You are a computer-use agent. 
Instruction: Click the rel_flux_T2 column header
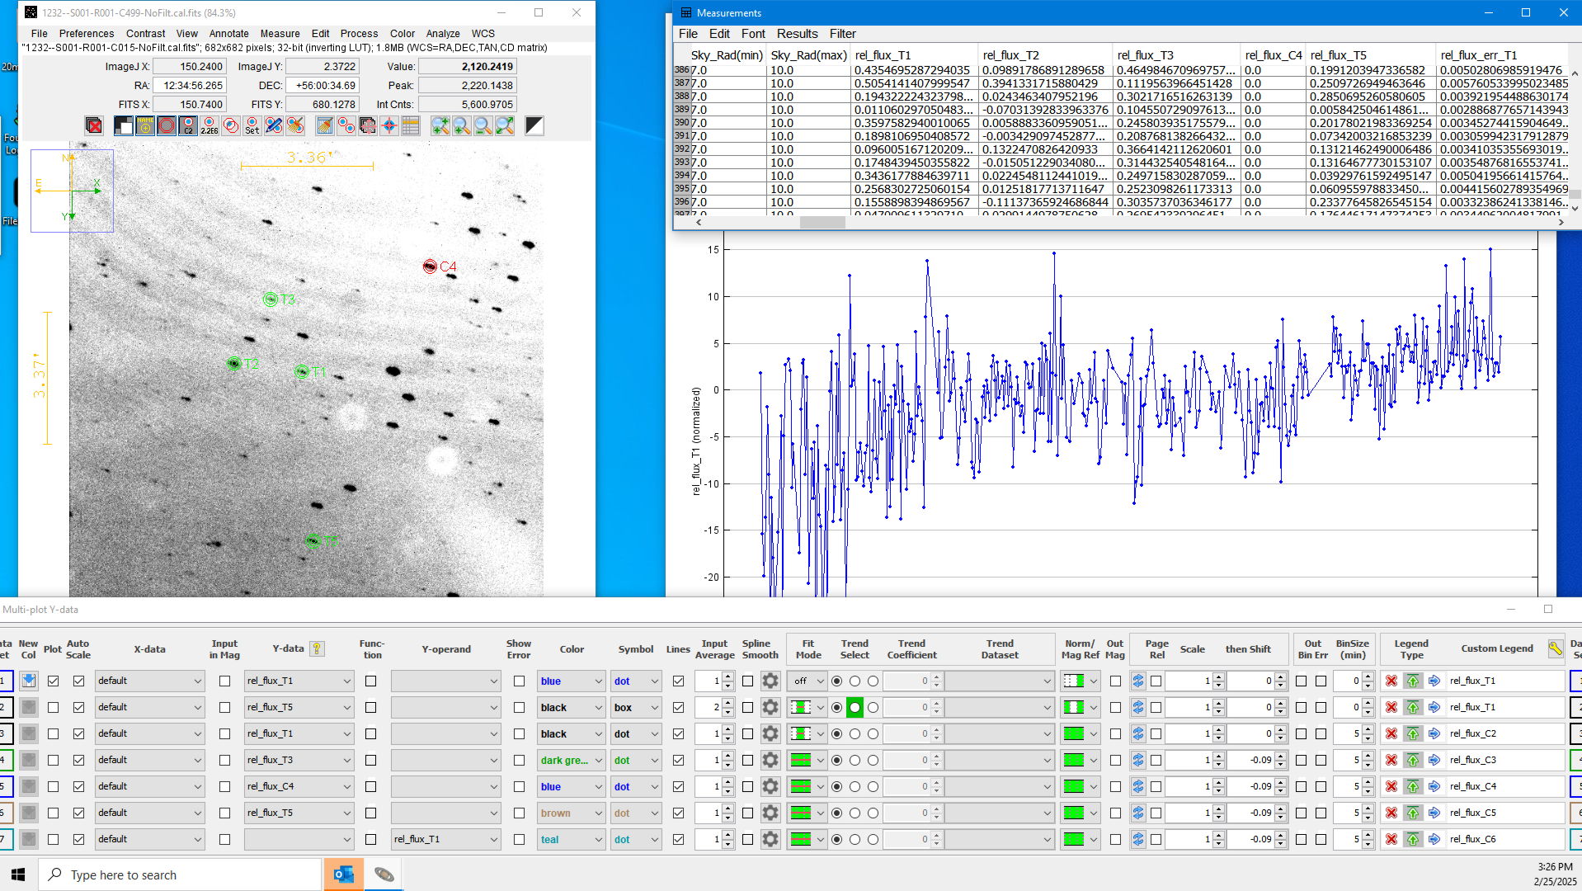(x=1010, y=55)
